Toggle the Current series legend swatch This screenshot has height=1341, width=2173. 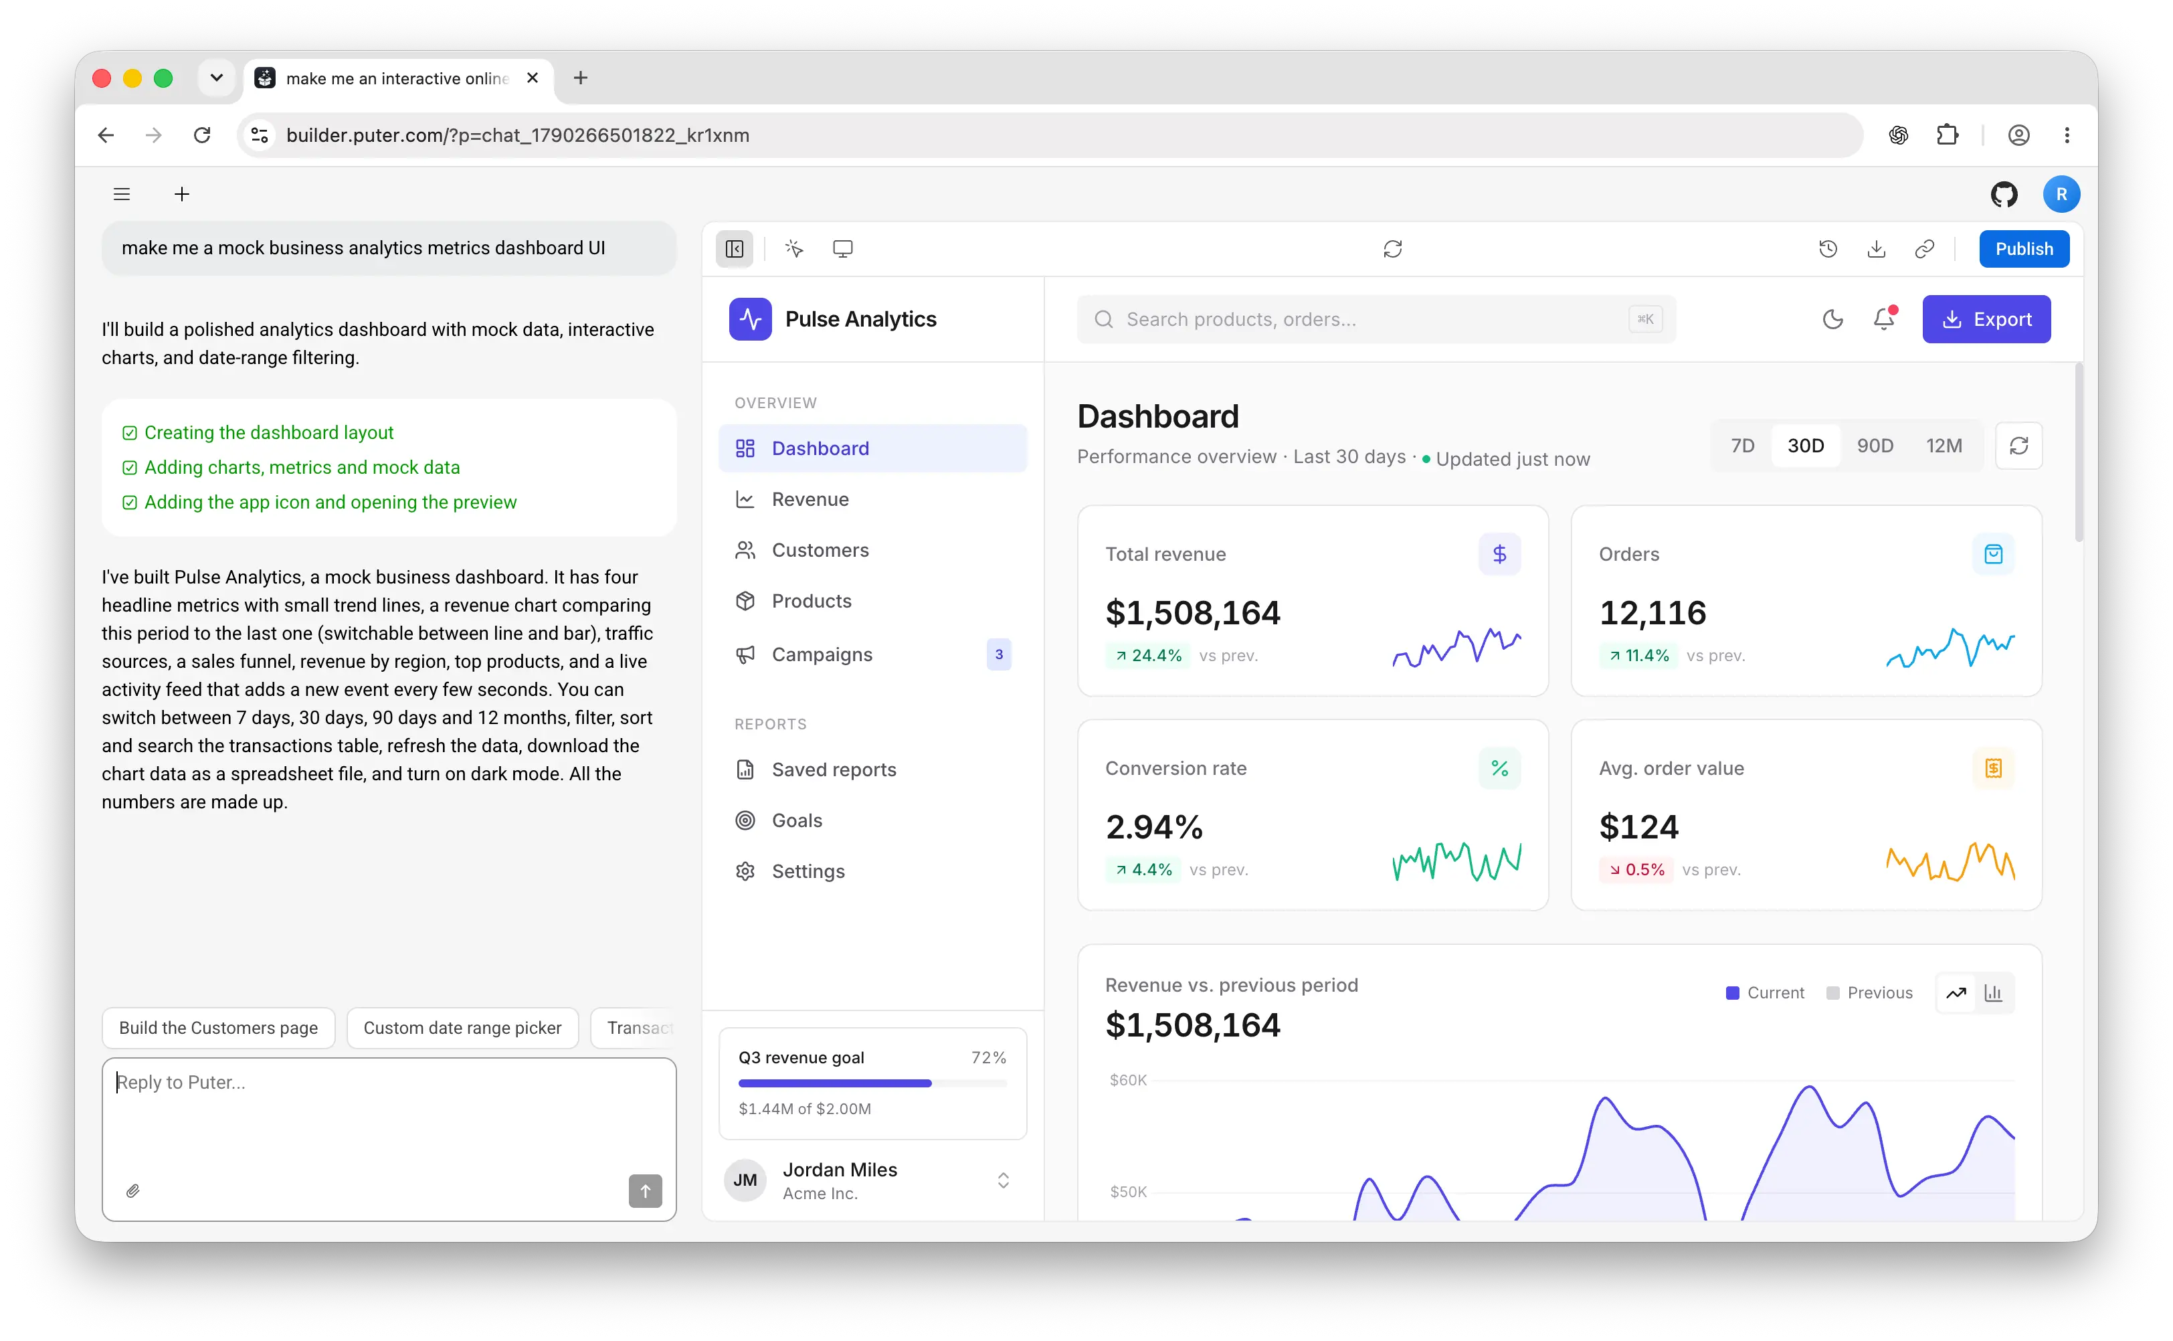tap(1731, 992)
